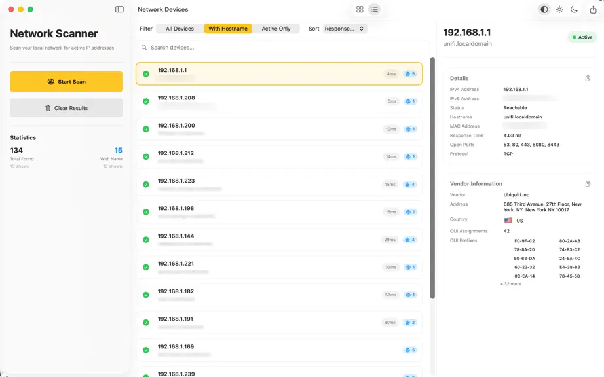This screenshot has width=604, height=377.
Task: Click the device list scrollbar
Action: tap(432, 178)
